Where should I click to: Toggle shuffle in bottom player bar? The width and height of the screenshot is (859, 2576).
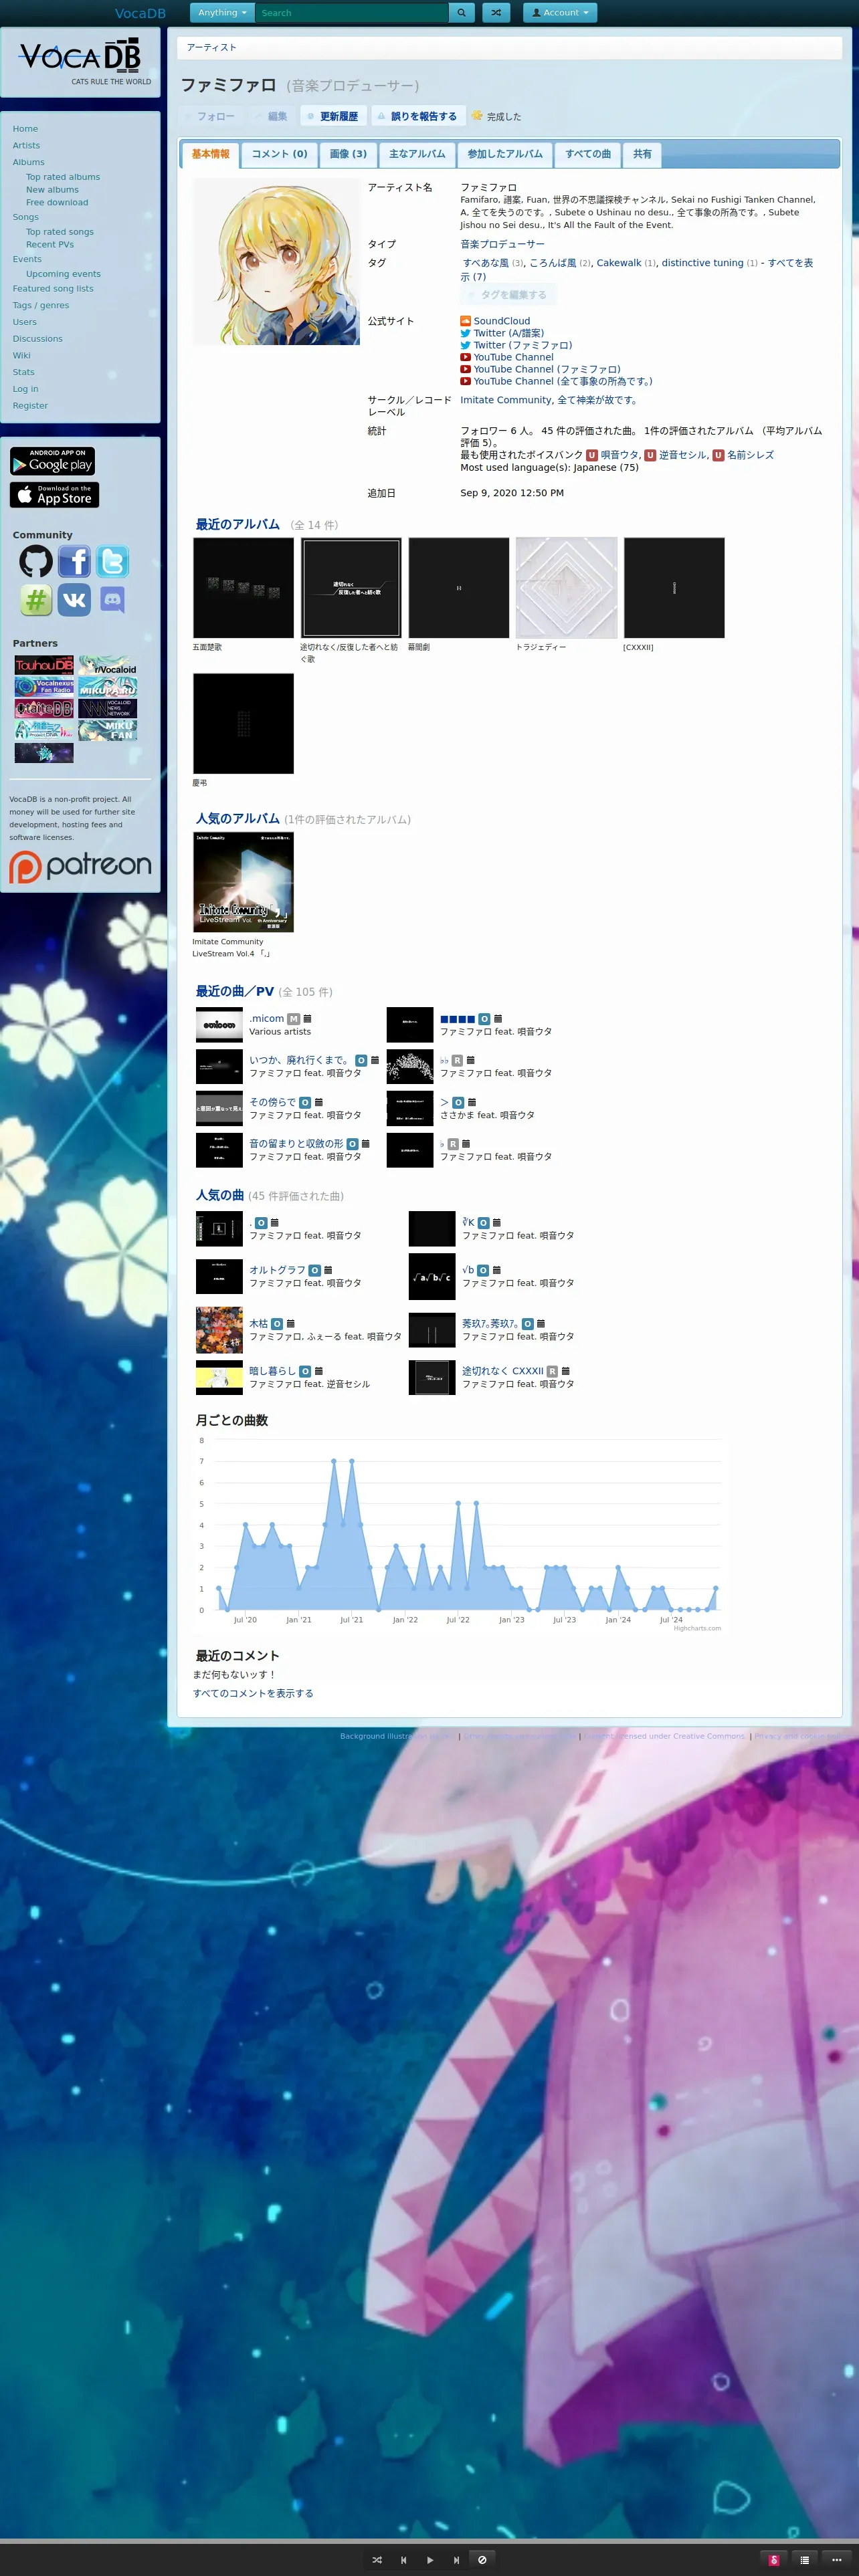click(x=377, y=2560)
